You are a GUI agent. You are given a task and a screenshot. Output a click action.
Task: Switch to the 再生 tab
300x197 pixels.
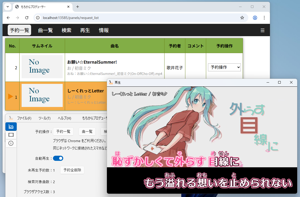point(85,30)
